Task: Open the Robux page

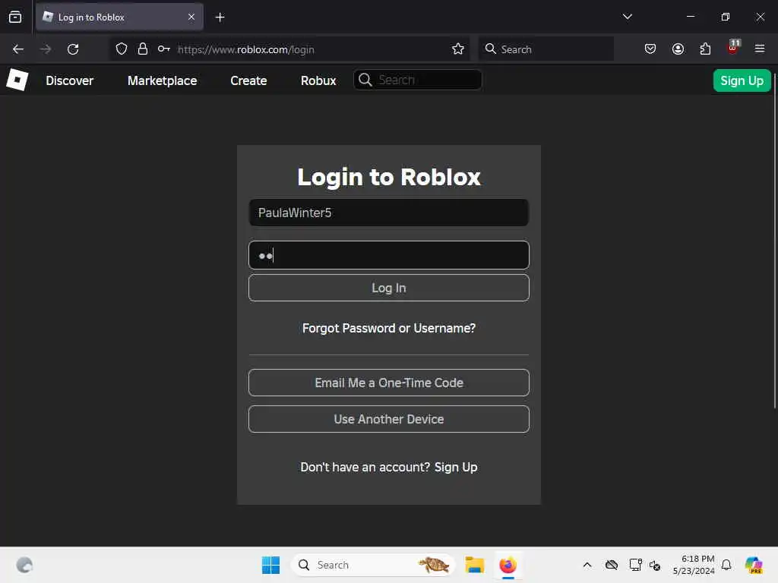Action: (x=318, y=80)
